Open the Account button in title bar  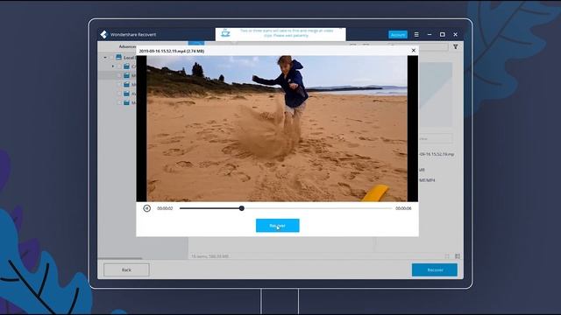(x=398, y=35)
